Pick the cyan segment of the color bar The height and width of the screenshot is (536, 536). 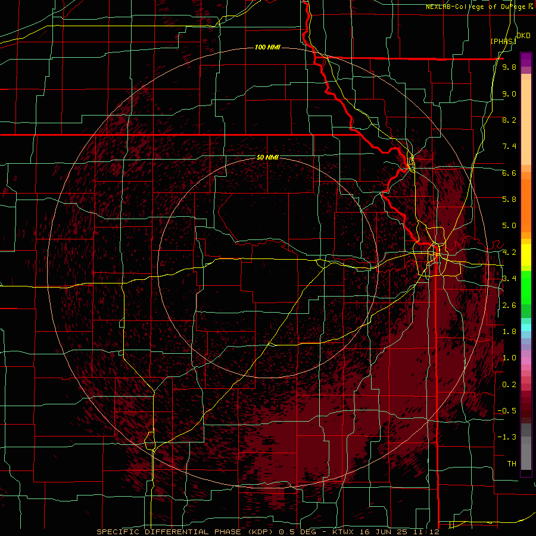tap(526, 327)
